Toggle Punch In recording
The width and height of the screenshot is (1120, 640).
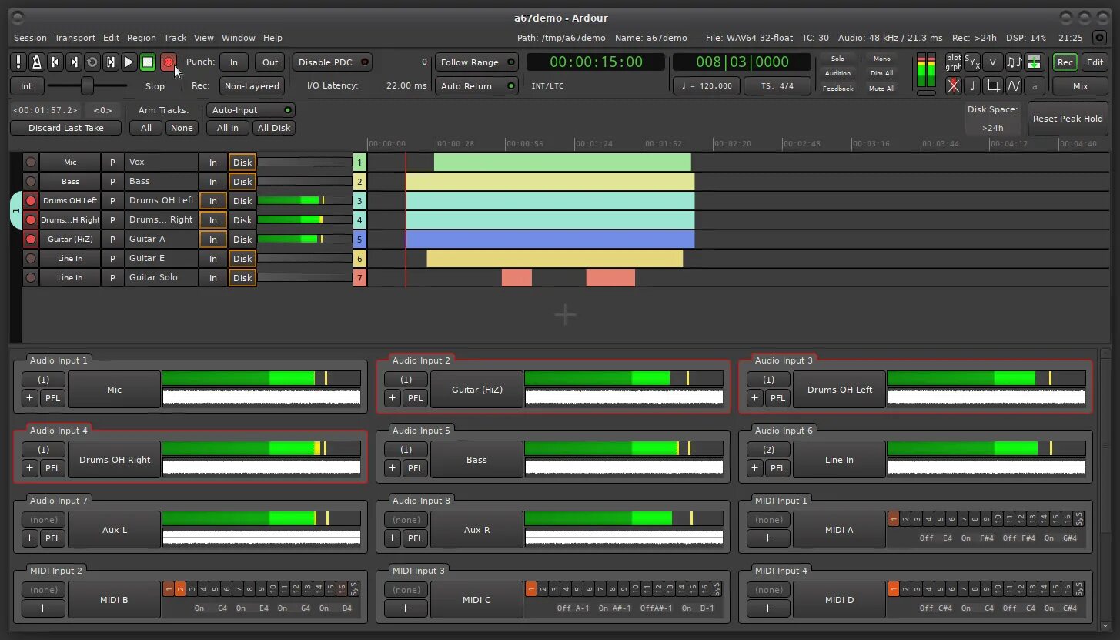(x=234, y=62)
